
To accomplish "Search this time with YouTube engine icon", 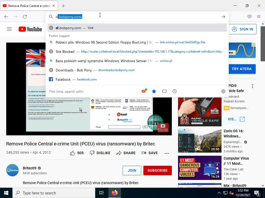I will (144, 91).
